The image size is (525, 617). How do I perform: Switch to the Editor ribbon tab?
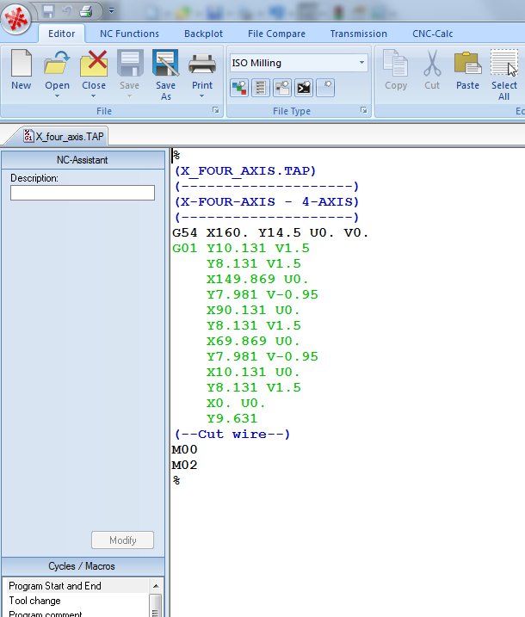pyautogui.click(x=61, y=34)
